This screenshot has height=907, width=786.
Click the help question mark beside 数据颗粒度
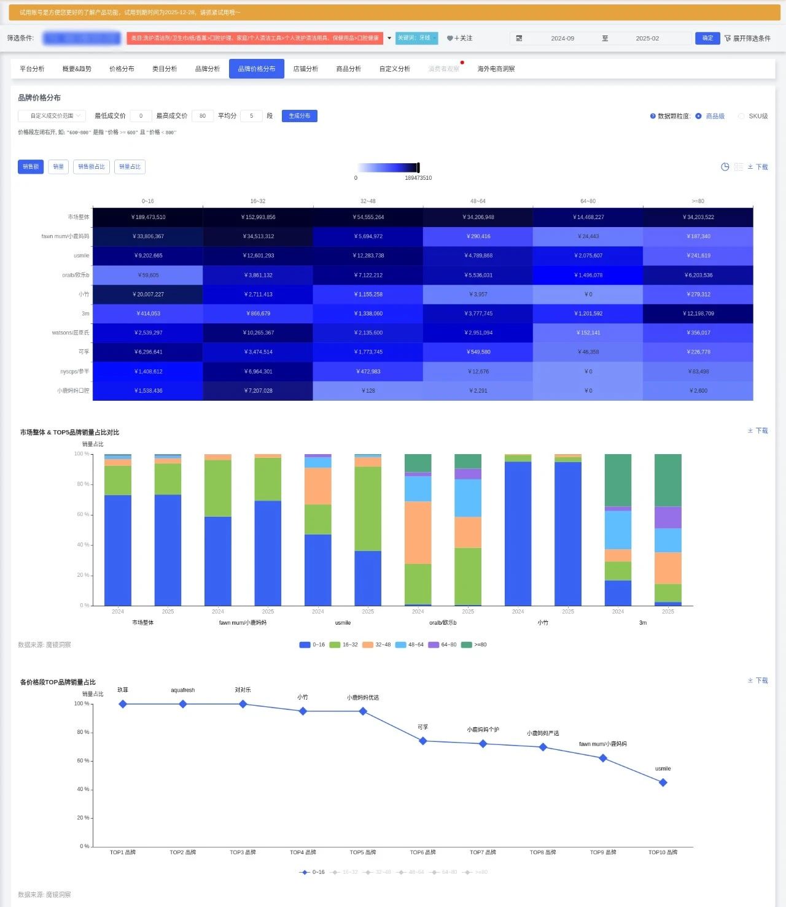653,116
